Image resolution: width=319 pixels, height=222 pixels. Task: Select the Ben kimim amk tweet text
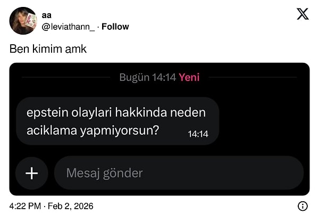pyautogui.click(x=48, y=49)
